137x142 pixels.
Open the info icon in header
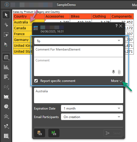7,5
